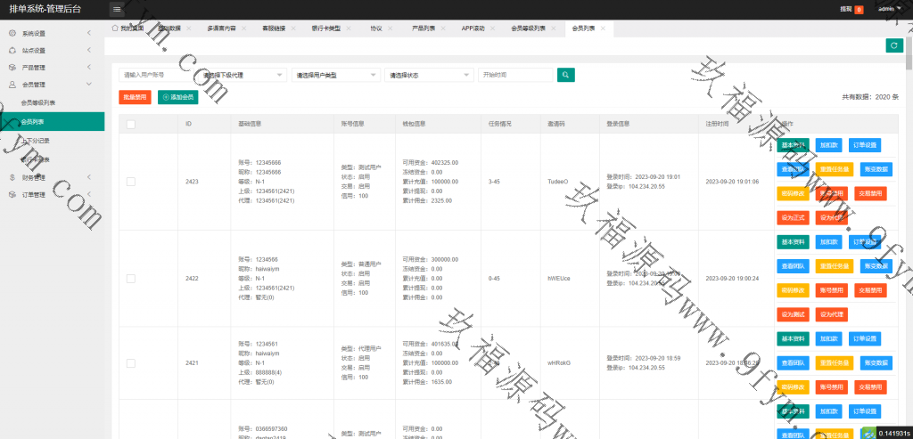Viewport: 913px width, 439px height.
Task: Click the 提现 notification badge
Action: point(859,9)
